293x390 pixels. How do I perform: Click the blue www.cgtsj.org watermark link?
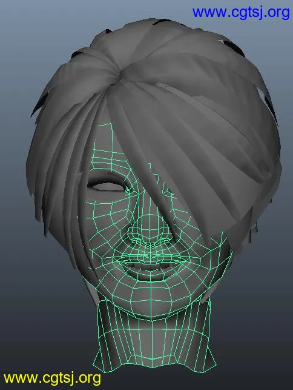241,13
